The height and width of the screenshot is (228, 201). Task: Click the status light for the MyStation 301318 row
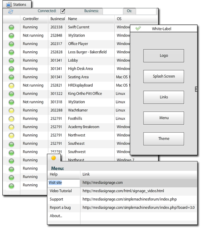11,102
